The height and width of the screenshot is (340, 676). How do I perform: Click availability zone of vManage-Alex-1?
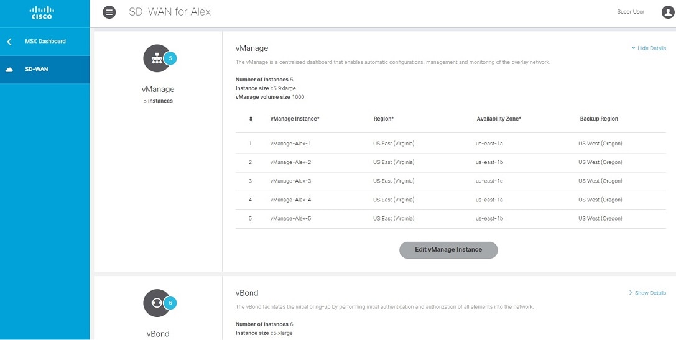coord(489,144)
